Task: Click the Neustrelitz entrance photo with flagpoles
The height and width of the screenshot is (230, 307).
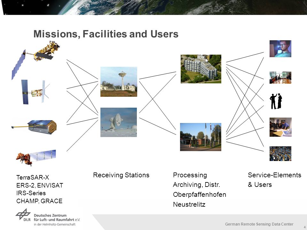Action: 201,137
